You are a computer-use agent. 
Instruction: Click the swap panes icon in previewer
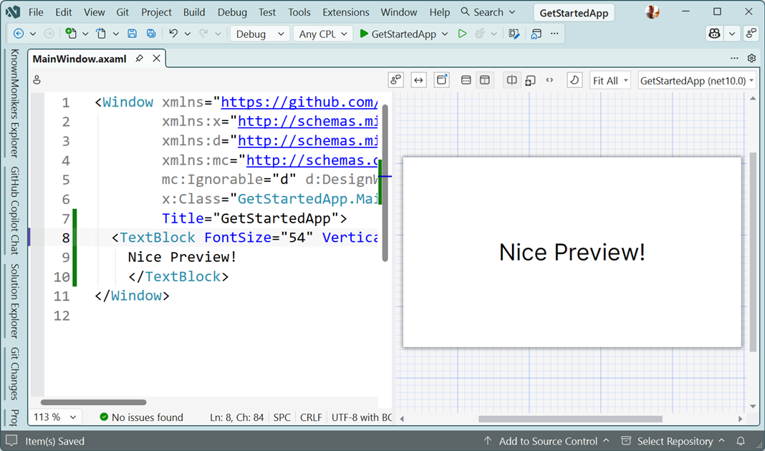click(x=530, y=80)
